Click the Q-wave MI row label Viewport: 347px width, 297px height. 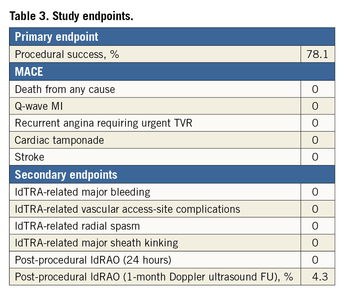tap(39, 106)
